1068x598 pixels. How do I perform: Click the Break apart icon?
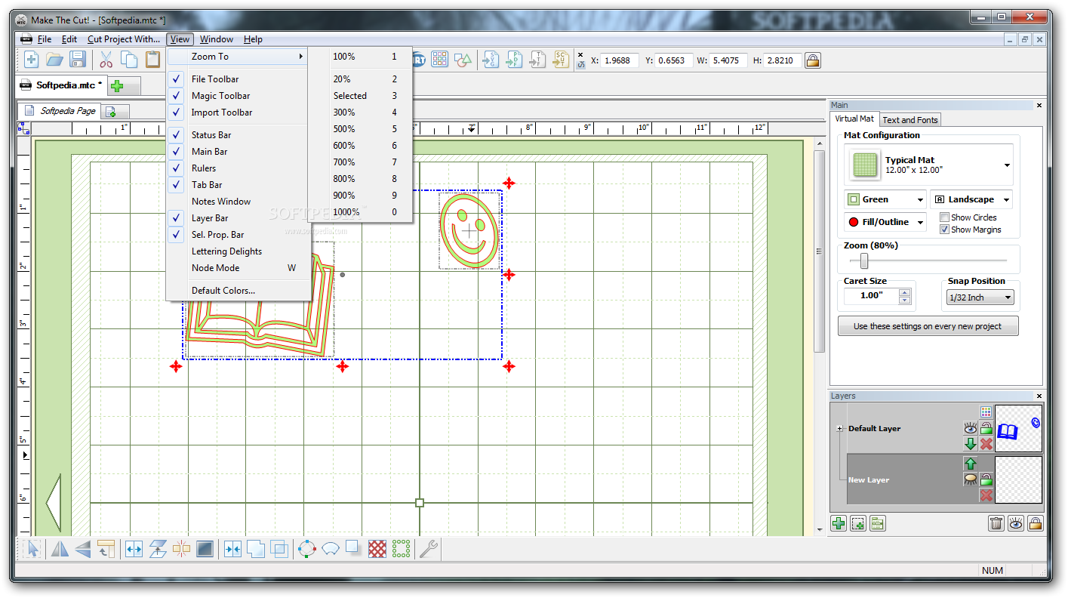[x=181, y=549]
